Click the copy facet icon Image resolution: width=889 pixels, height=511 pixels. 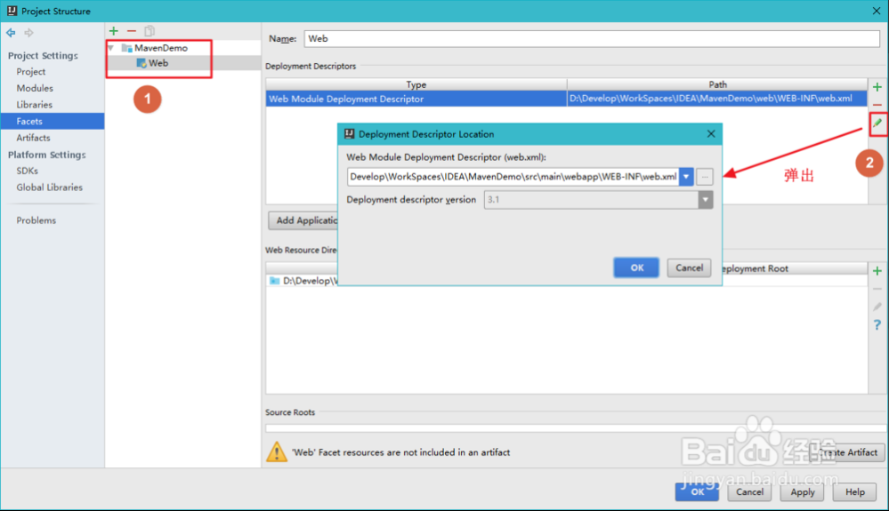[150, 31]
